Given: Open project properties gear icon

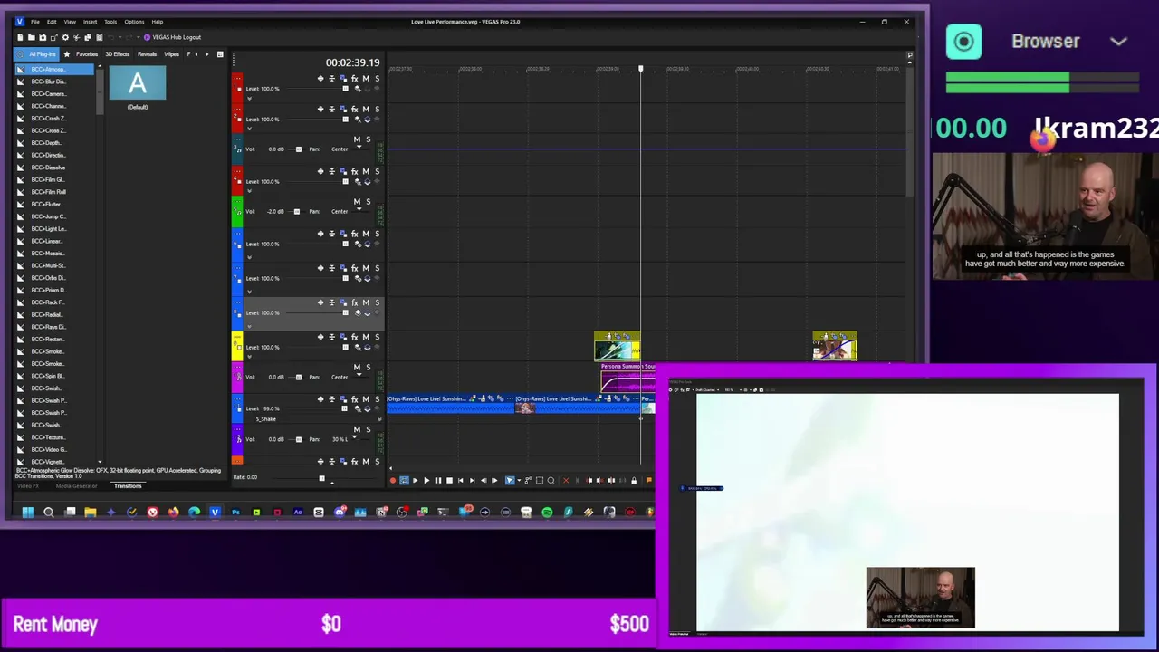Looking at the screenshot, I should 65,37.
